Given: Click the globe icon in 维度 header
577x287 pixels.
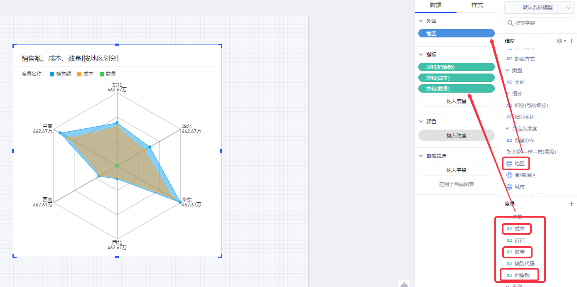Looking at the screenshot, I should (560, 41).
